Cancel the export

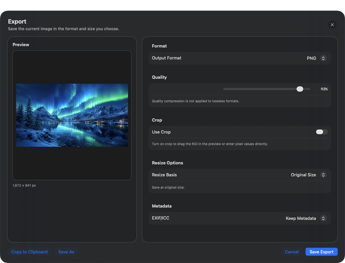292,252
